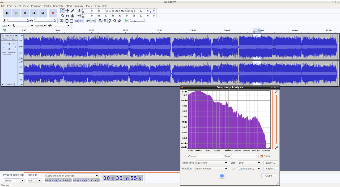Click Fit project to width icon
The image size is (340, 187).
pos(115,21)
